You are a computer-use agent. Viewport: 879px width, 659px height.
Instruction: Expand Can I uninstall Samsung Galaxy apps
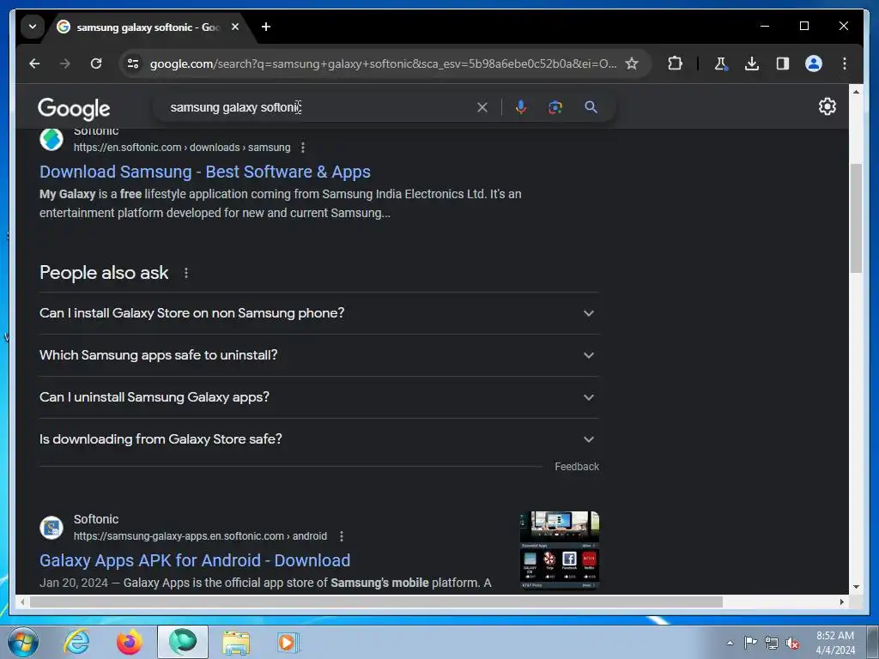[319, 397]
